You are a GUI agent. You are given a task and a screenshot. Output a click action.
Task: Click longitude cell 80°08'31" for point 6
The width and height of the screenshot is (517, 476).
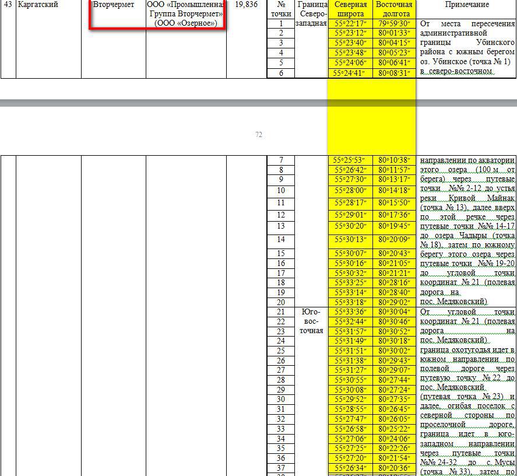tap(394, 73)
